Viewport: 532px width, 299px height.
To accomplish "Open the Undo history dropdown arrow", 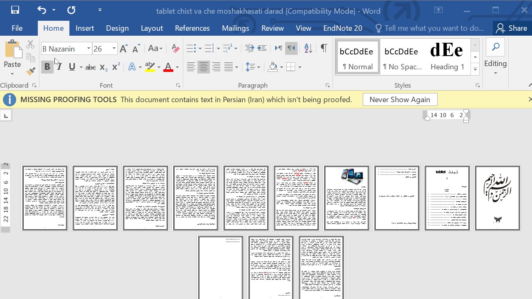I will pos(54,10).
